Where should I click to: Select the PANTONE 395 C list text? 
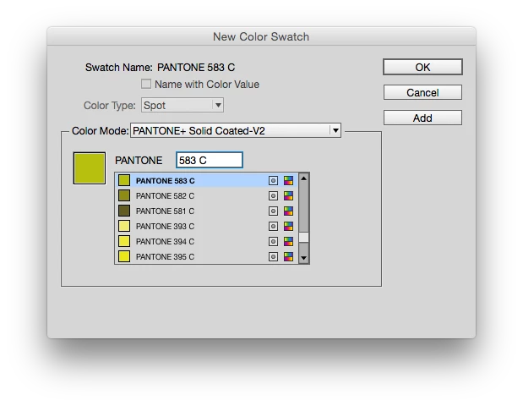click(165, 257)
